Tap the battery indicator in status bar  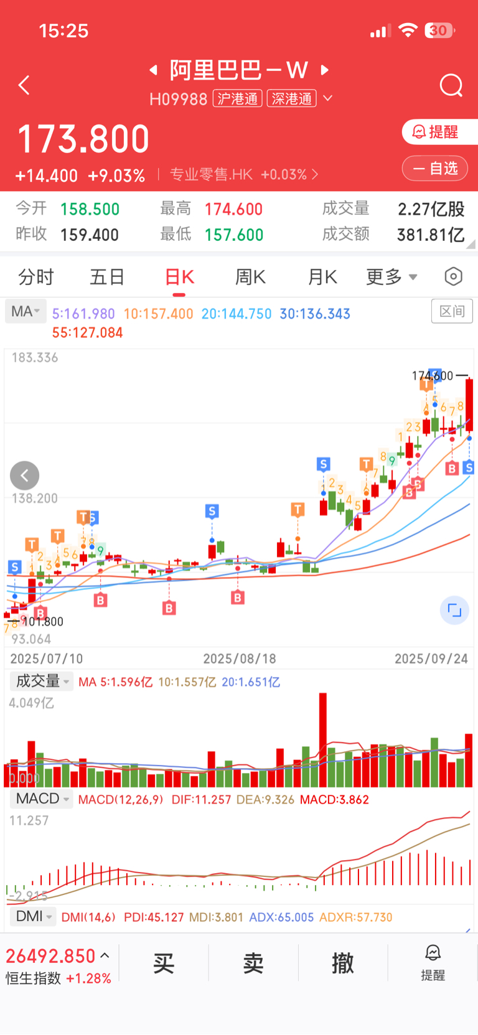(x=440, y=30)
